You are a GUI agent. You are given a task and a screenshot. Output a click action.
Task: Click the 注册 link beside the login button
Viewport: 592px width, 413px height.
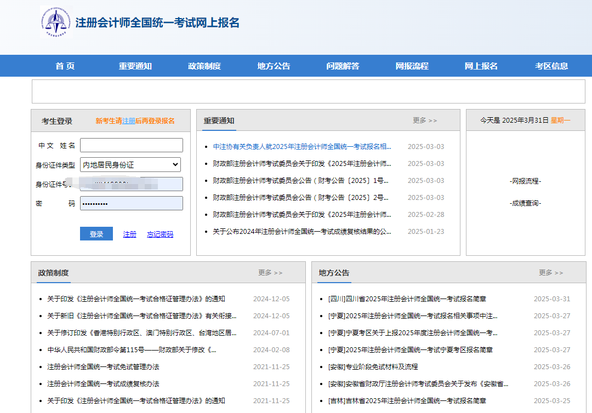tap(129, 233)
